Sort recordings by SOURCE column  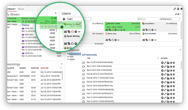click(23, 68)
